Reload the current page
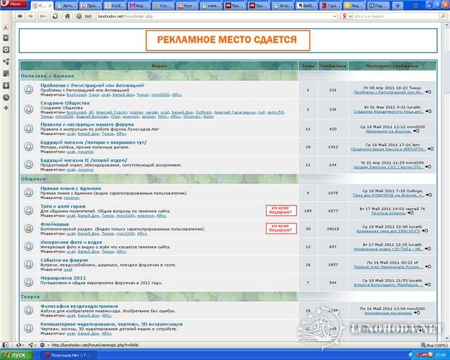This screenshot has width=450, height=360. pos(55,16)
